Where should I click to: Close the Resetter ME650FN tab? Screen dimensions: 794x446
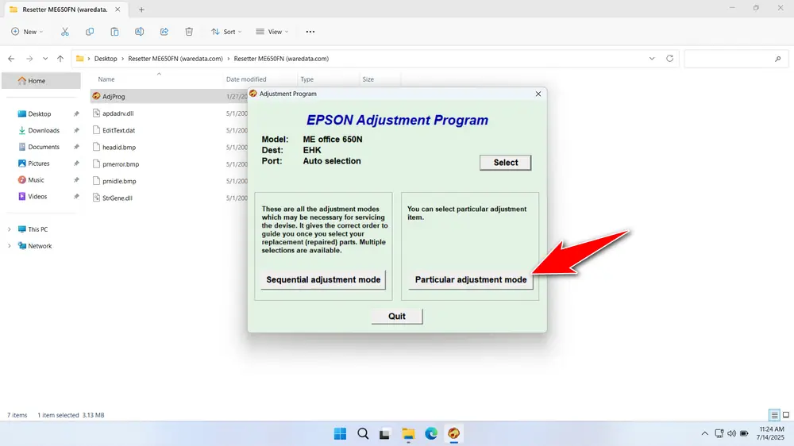[x=118, y=10]
